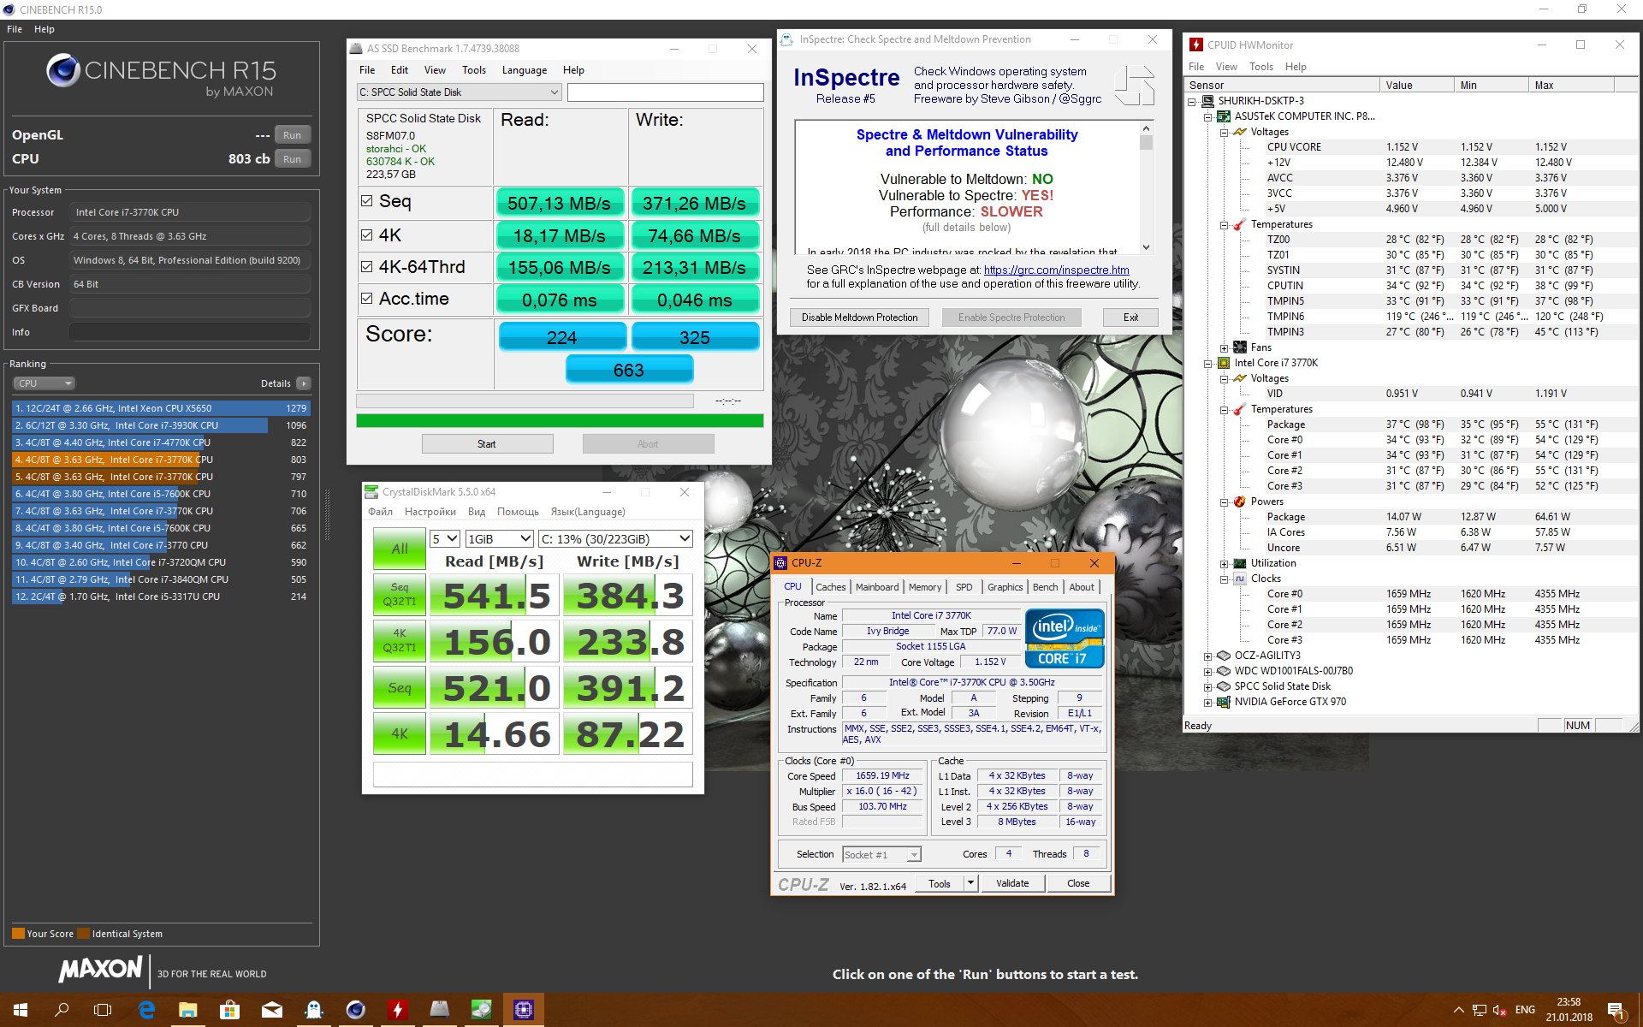Open the Tools menu in AS SSD Benchmark

click(x=473, y=70)
